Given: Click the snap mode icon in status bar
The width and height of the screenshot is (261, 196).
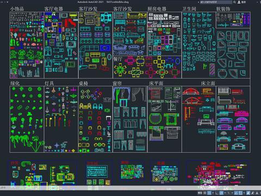Looking at the screenshot, I should 209,193.
